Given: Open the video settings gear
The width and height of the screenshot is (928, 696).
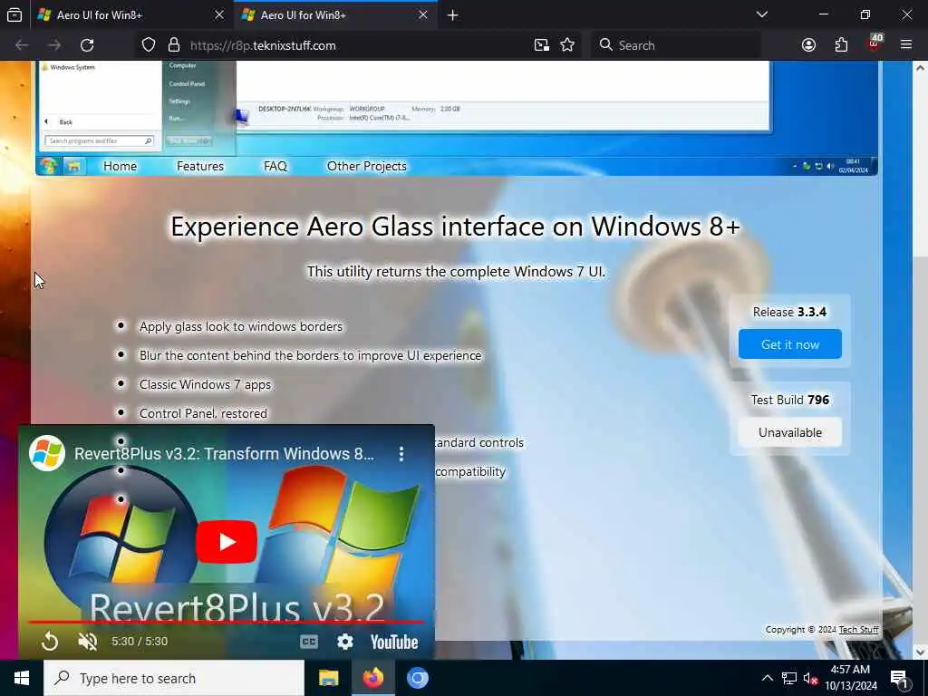Looking at the screenshot, I should pos(345,642).
